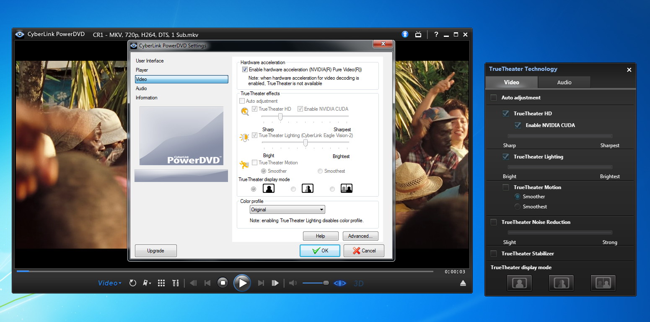Select compare display mode button in TrueTheater panel

(603, 283)
